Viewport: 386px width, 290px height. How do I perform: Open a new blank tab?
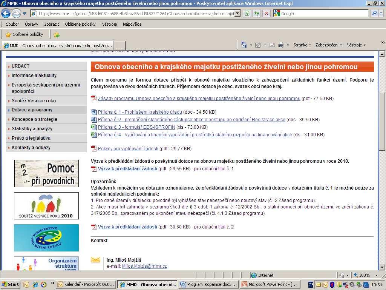tap(120, 46)
